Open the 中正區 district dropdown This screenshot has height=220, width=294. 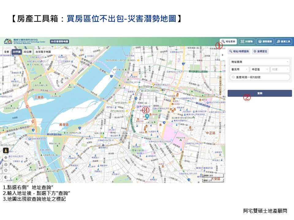(x=260, y=69)
